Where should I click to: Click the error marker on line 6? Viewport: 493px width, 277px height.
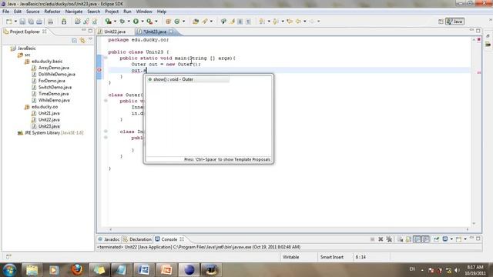(99, 70)
